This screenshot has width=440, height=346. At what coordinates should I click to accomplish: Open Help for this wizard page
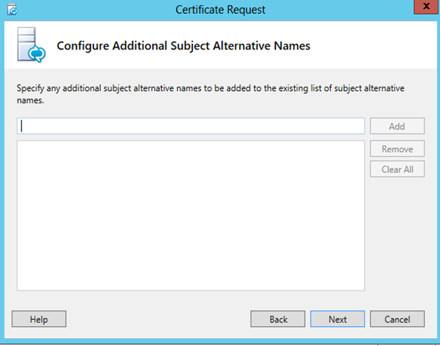[x=39, y=319]
